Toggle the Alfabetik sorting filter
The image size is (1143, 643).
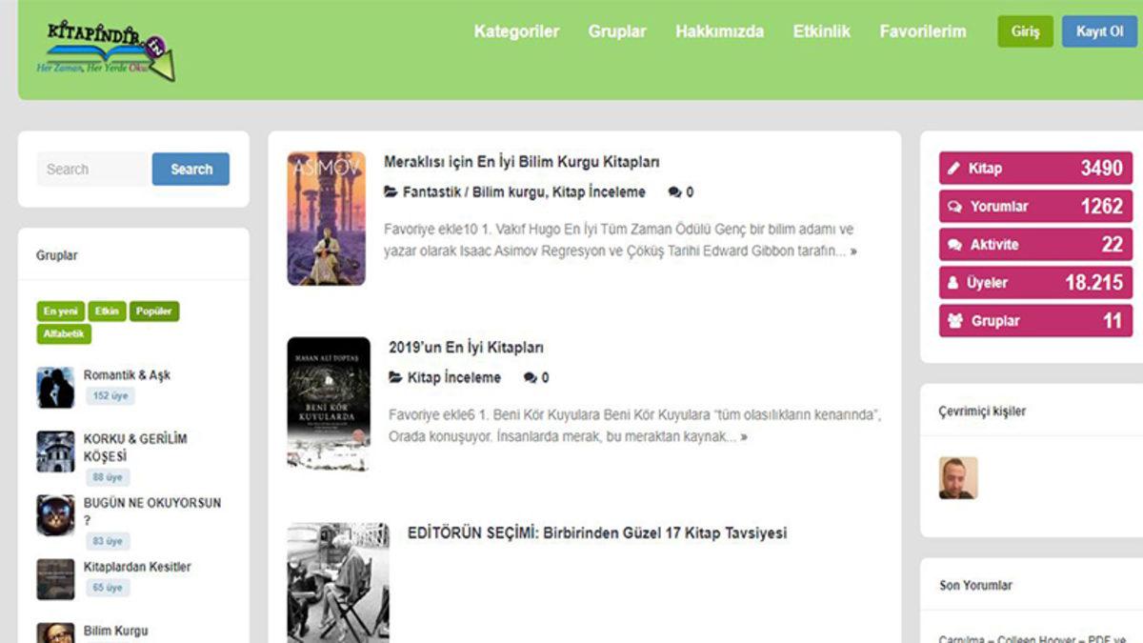tap(62, 333)
